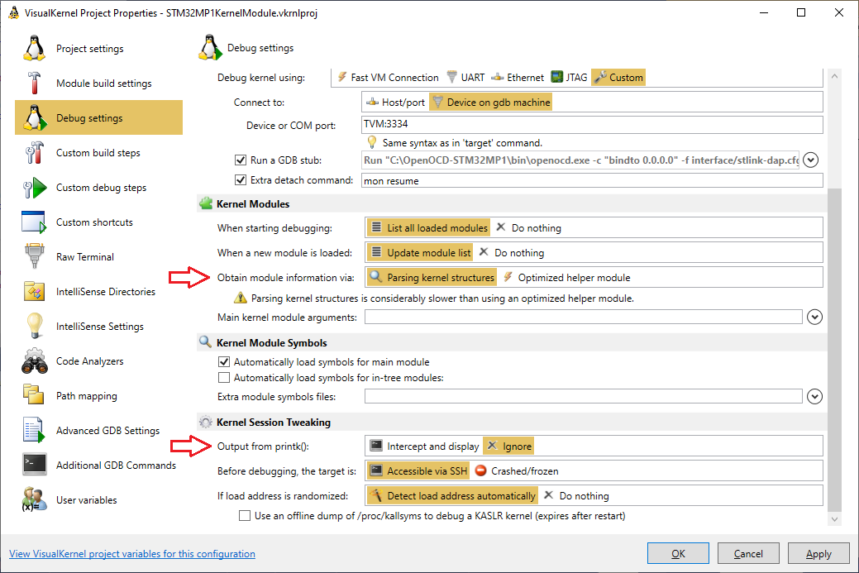Click the OK button
Screen dimensions: 859x573
click(x=678, y=553)
